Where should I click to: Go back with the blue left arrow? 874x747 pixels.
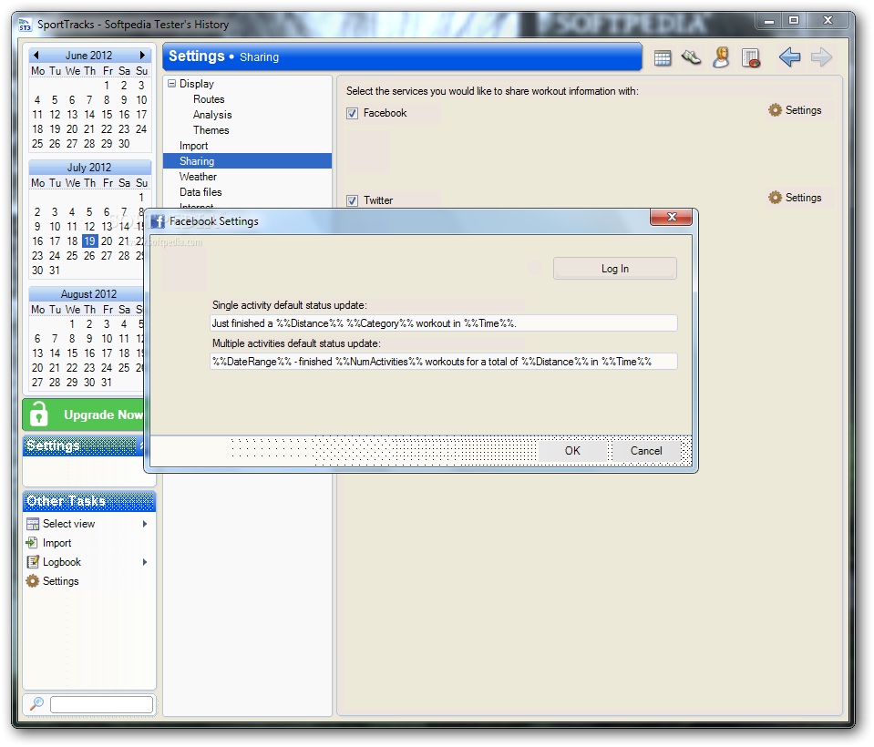click(x=790, y=56)
